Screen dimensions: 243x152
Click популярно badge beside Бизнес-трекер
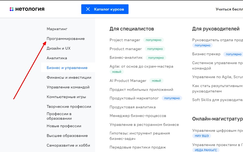coord(233,54)
